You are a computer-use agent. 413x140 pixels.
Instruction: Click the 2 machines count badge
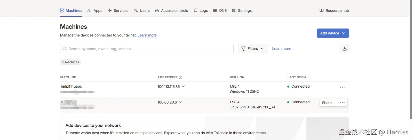tap(71, 62)
